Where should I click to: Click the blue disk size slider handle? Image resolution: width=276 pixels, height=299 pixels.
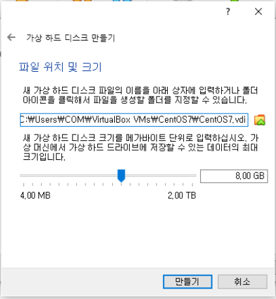(x=121, y=176)
